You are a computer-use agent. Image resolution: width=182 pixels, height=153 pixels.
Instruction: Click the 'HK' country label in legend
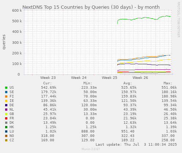(x=12, y=127)
